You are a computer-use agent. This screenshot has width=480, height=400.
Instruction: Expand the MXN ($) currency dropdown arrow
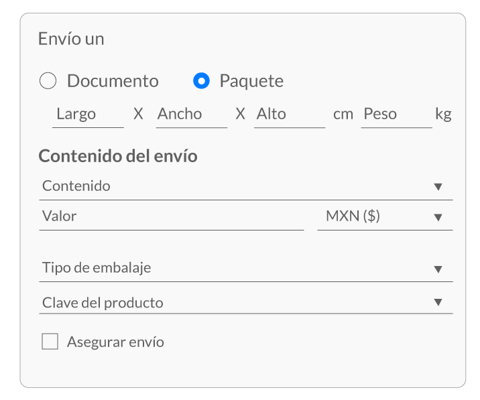438,217
